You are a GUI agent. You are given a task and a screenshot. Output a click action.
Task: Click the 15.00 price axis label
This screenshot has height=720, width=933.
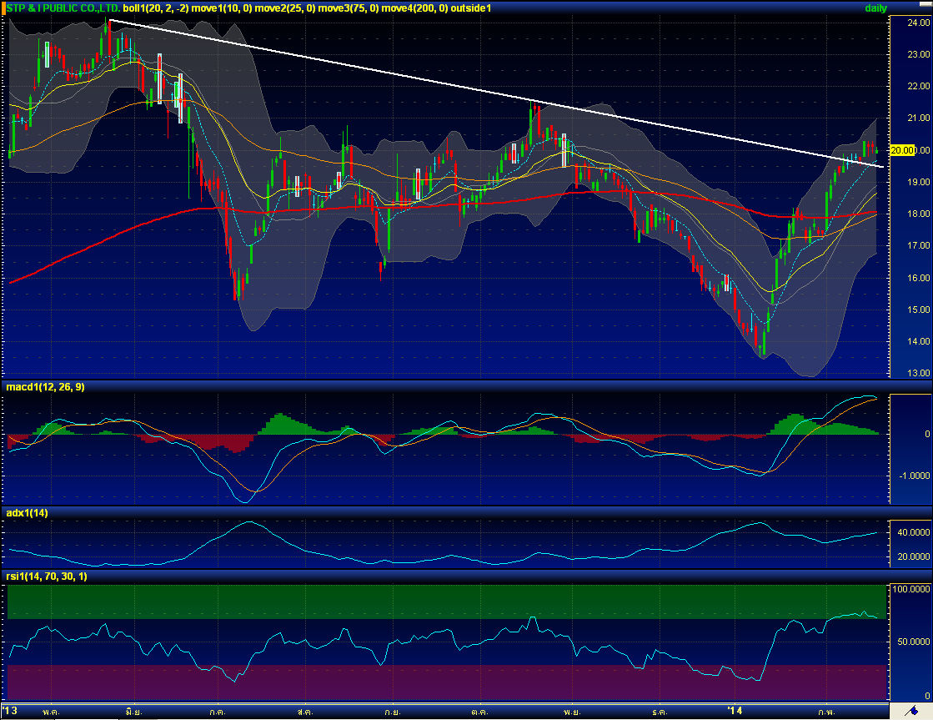(x=918, y=310)
